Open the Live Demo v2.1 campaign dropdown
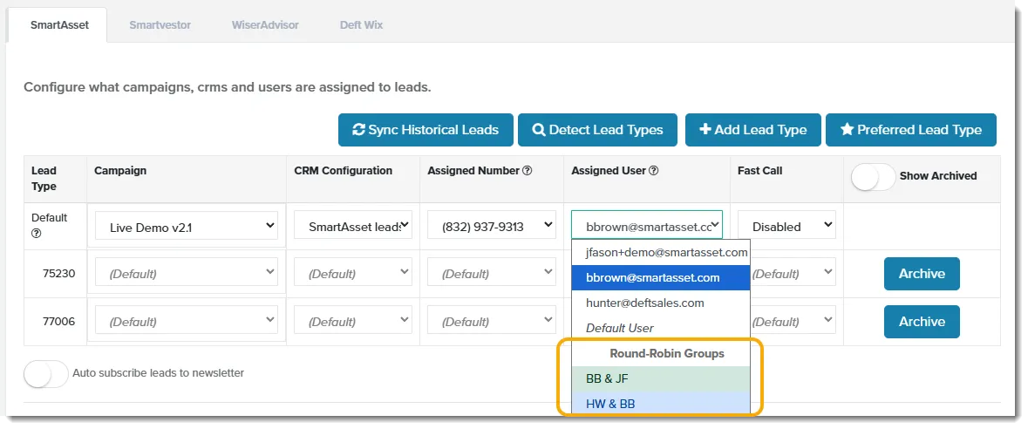This screenshot has width=1028, height=429. 187,226
